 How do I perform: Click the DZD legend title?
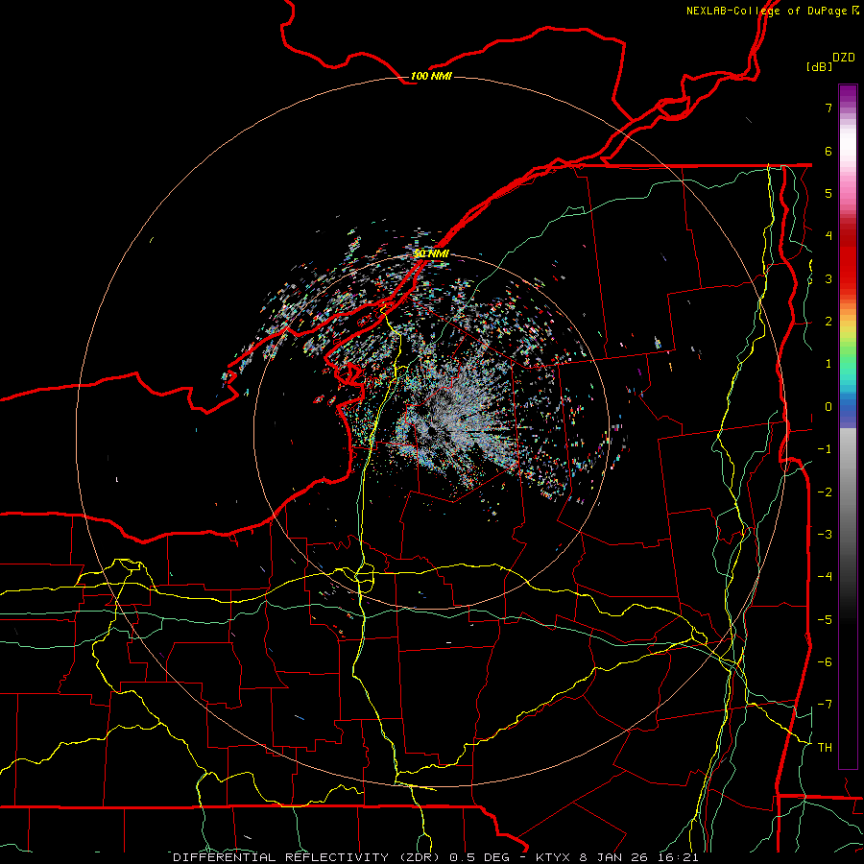844,58
